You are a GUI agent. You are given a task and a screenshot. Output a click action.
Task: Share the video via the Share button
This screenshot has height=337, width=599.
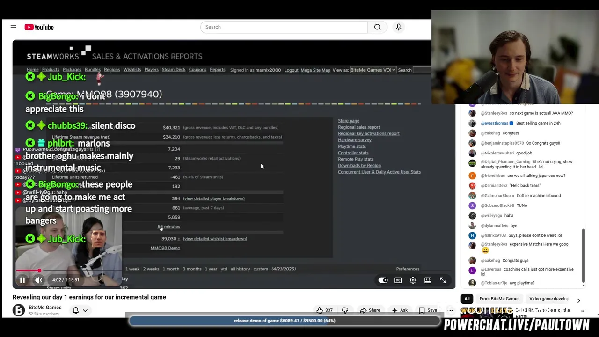[x=370, y=310]
